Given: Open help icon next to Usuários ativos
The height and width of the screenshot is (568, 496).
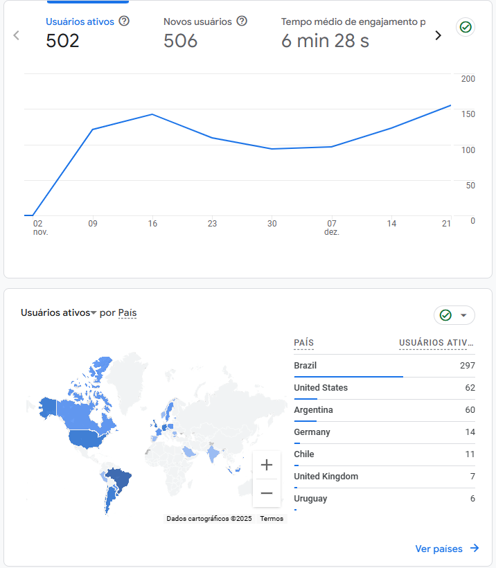Looking at the screenshot, I should pos(124,21).
